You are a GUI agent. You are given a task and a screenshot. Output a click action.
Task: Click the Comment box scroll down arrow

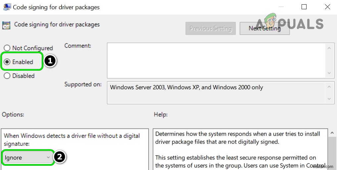pos(329,73)
